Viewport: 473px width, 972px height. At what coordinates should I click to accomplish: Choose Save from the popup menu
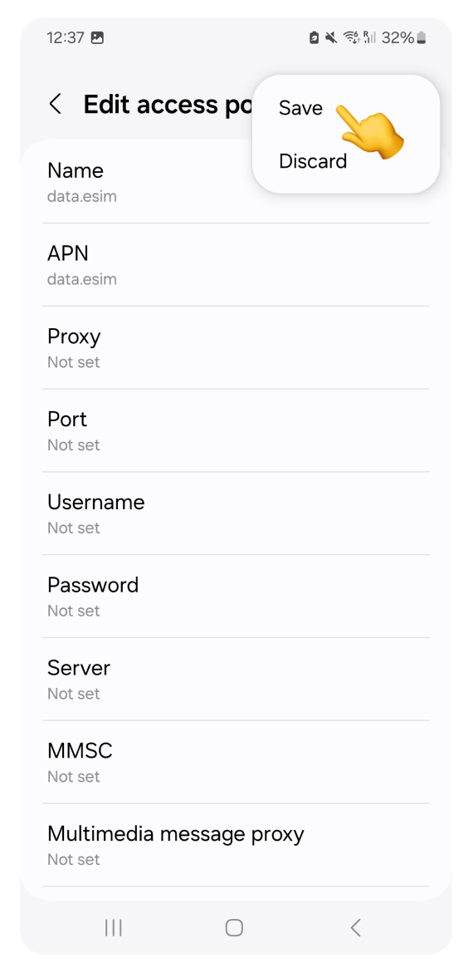tap(301, 108)
